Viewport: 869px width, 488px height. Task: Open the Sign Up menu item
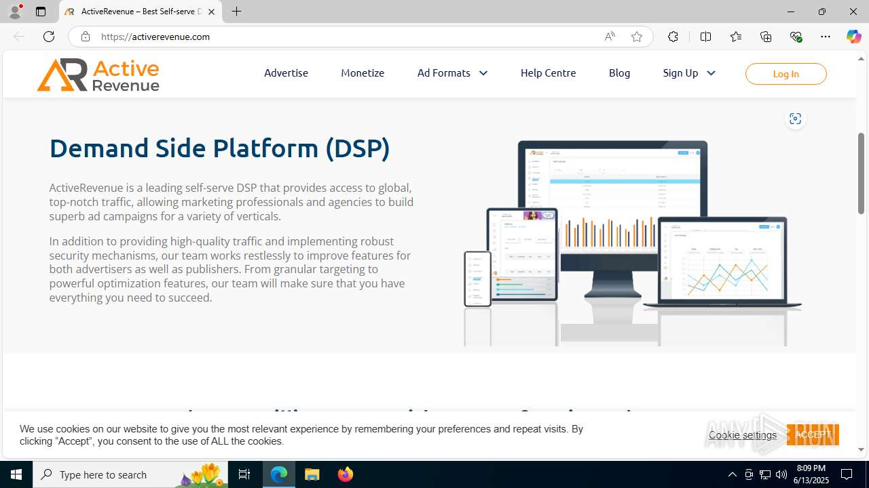click(680, 73)
